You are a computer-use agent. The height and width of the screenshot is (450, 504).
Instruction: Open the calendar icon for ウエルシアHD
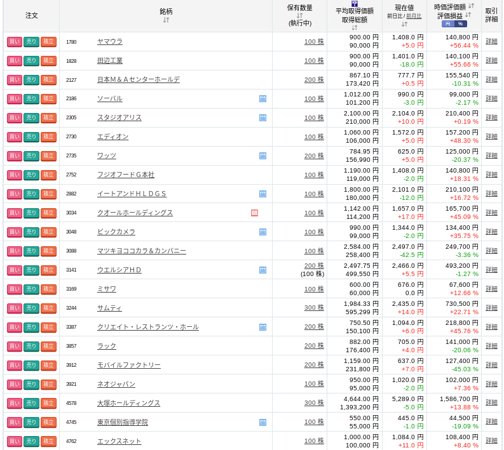[x=262, y=270]
